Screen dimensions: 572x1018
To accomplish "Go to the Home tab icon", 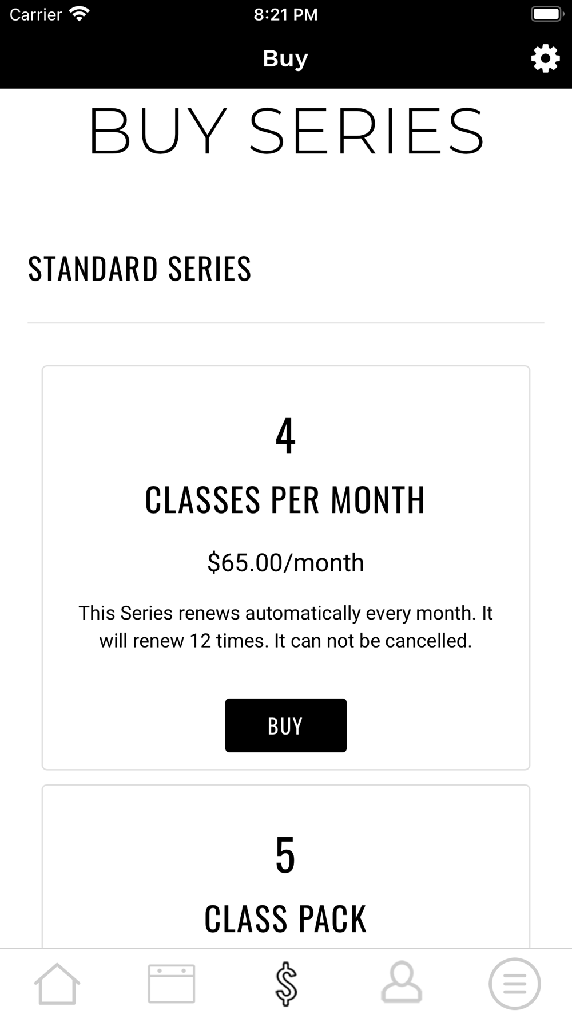I will 57,984.
